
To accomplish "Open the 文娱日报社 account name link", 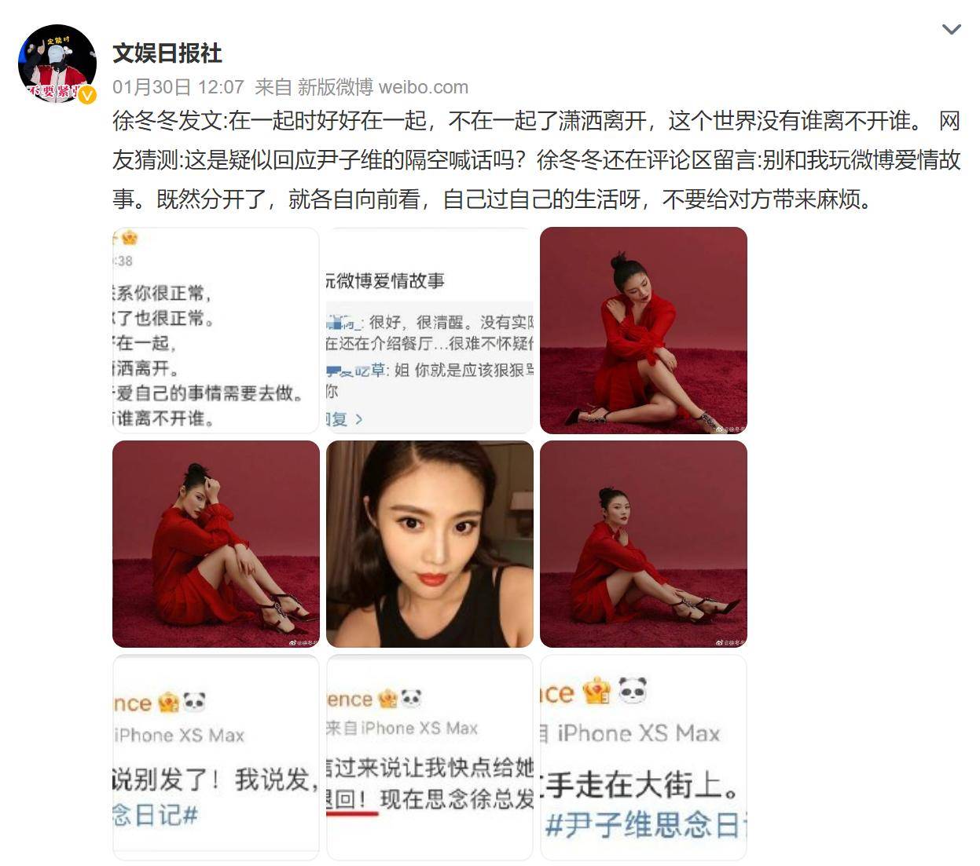I will point(167,53).
